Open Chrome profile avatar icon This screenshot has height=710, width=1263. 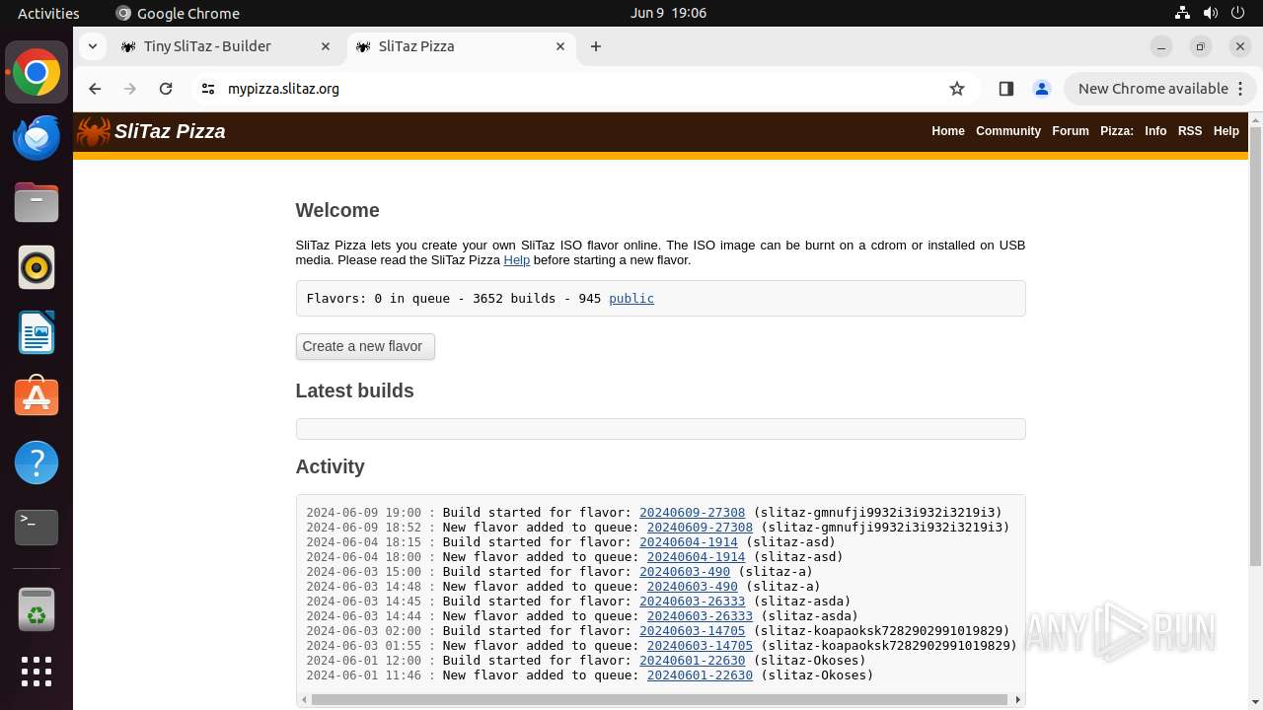(x=1041, y=89)
